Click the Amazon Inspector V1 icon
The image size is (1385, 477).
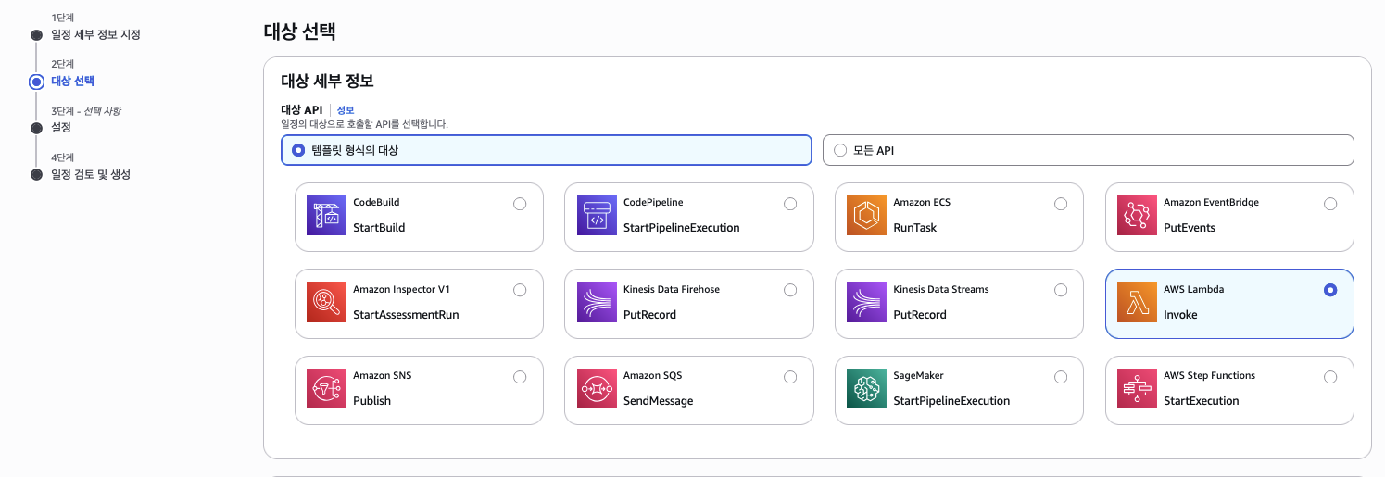click(x=325, y=303)
